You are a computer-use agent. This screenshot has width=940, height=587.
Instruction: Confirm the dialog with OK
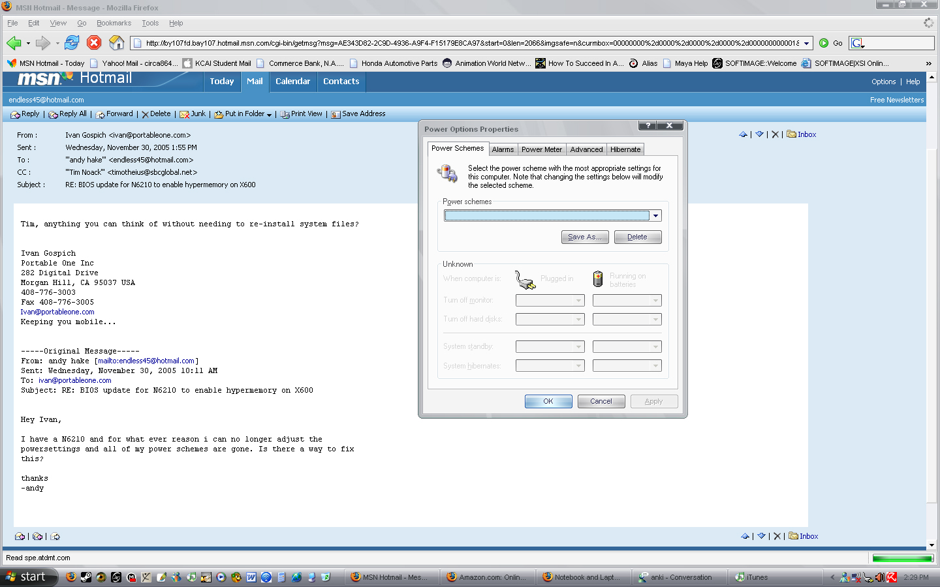point(548,402)
